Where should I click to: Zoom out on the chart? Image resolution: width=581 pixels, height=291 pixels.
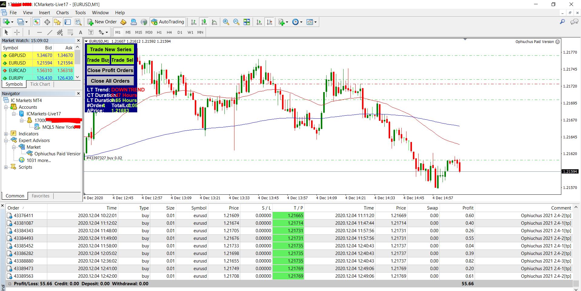236,22
